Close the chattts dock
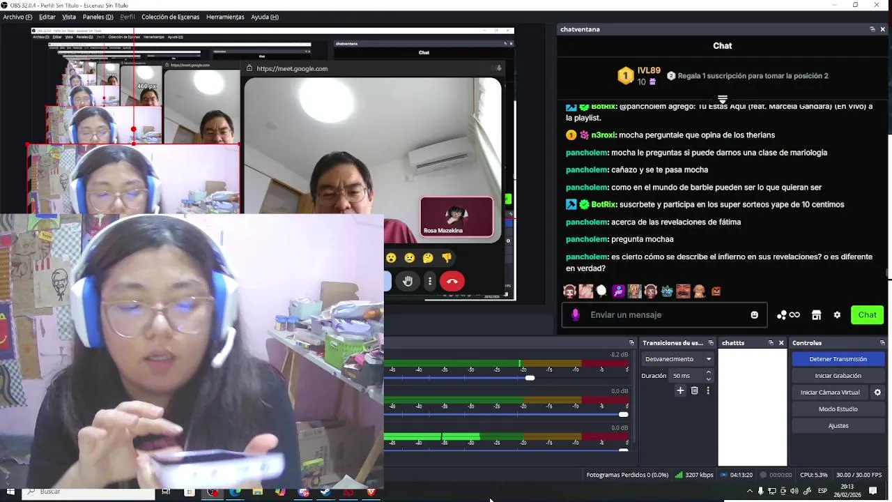 (x=781, y=343)
